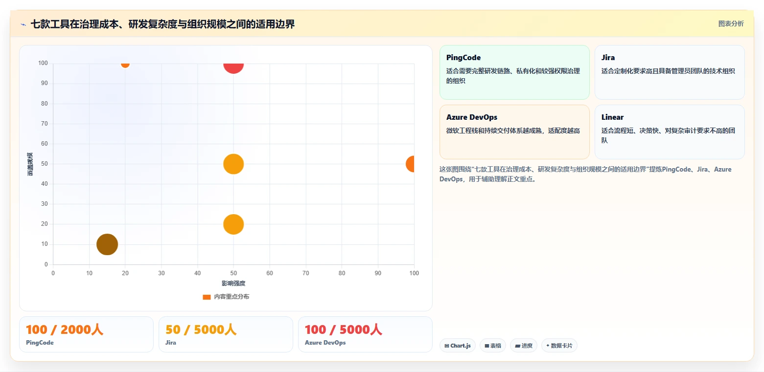This screenshot has width=764, height=372.
Task: Open the Azure DevOps description card
Action: [514, 132]
